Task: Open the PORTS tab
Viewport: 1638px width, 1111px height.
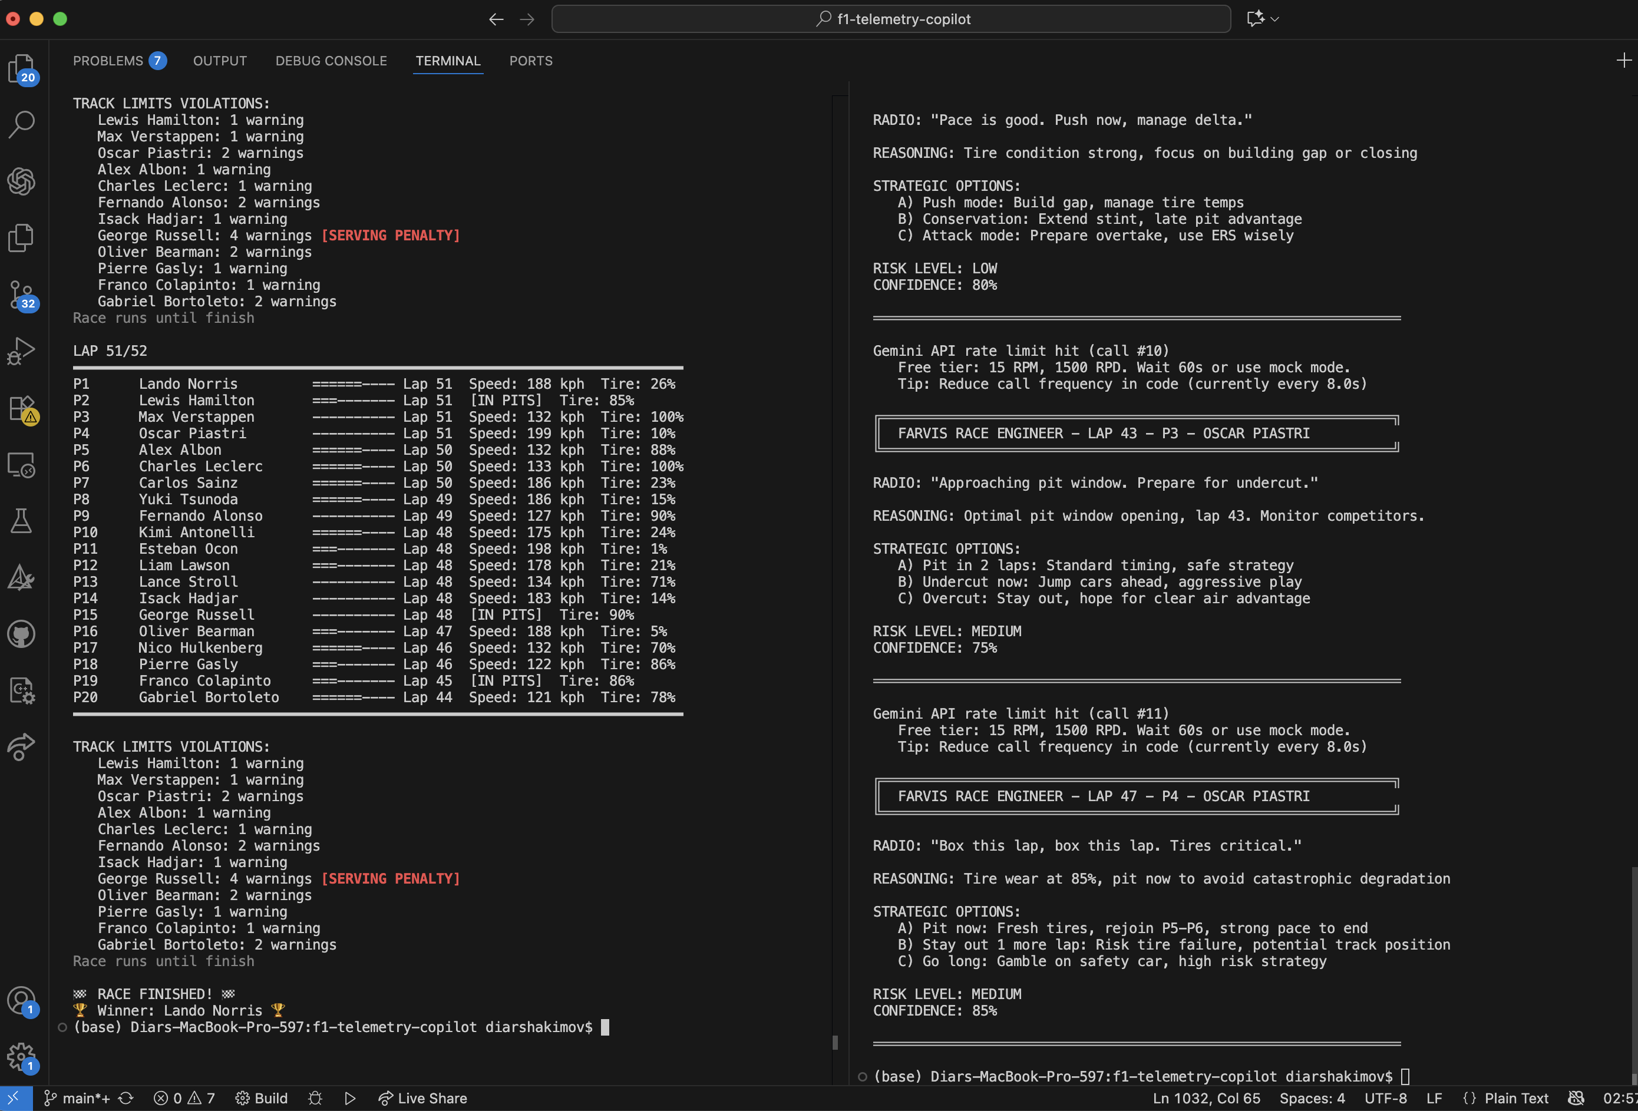Action: coord(530,61)
